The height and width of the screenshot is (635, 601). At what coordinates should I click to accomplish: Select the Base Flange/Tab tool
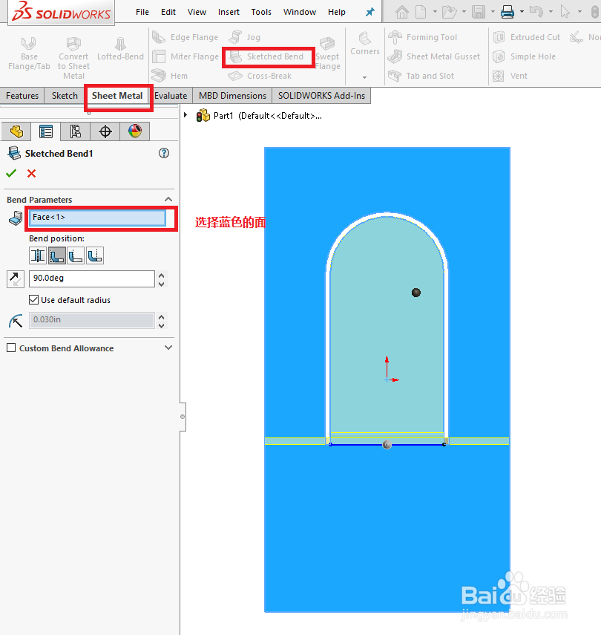pos(29,52)
